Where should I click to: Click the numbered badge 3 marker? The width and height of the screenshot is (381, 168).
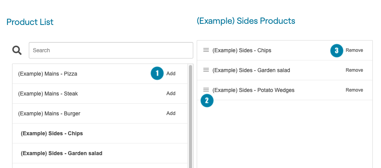(x=337, y=50)
